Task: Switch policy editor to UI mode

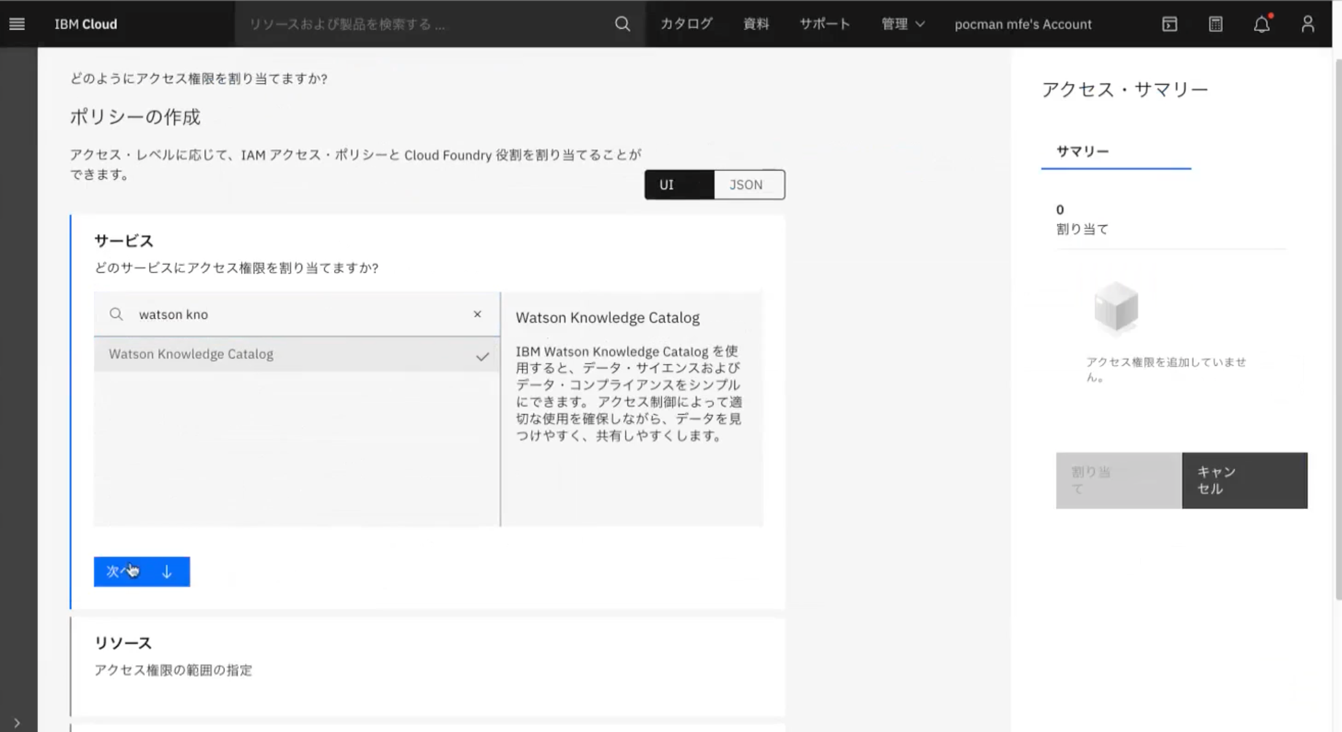Action: click(x=679, y=185)
